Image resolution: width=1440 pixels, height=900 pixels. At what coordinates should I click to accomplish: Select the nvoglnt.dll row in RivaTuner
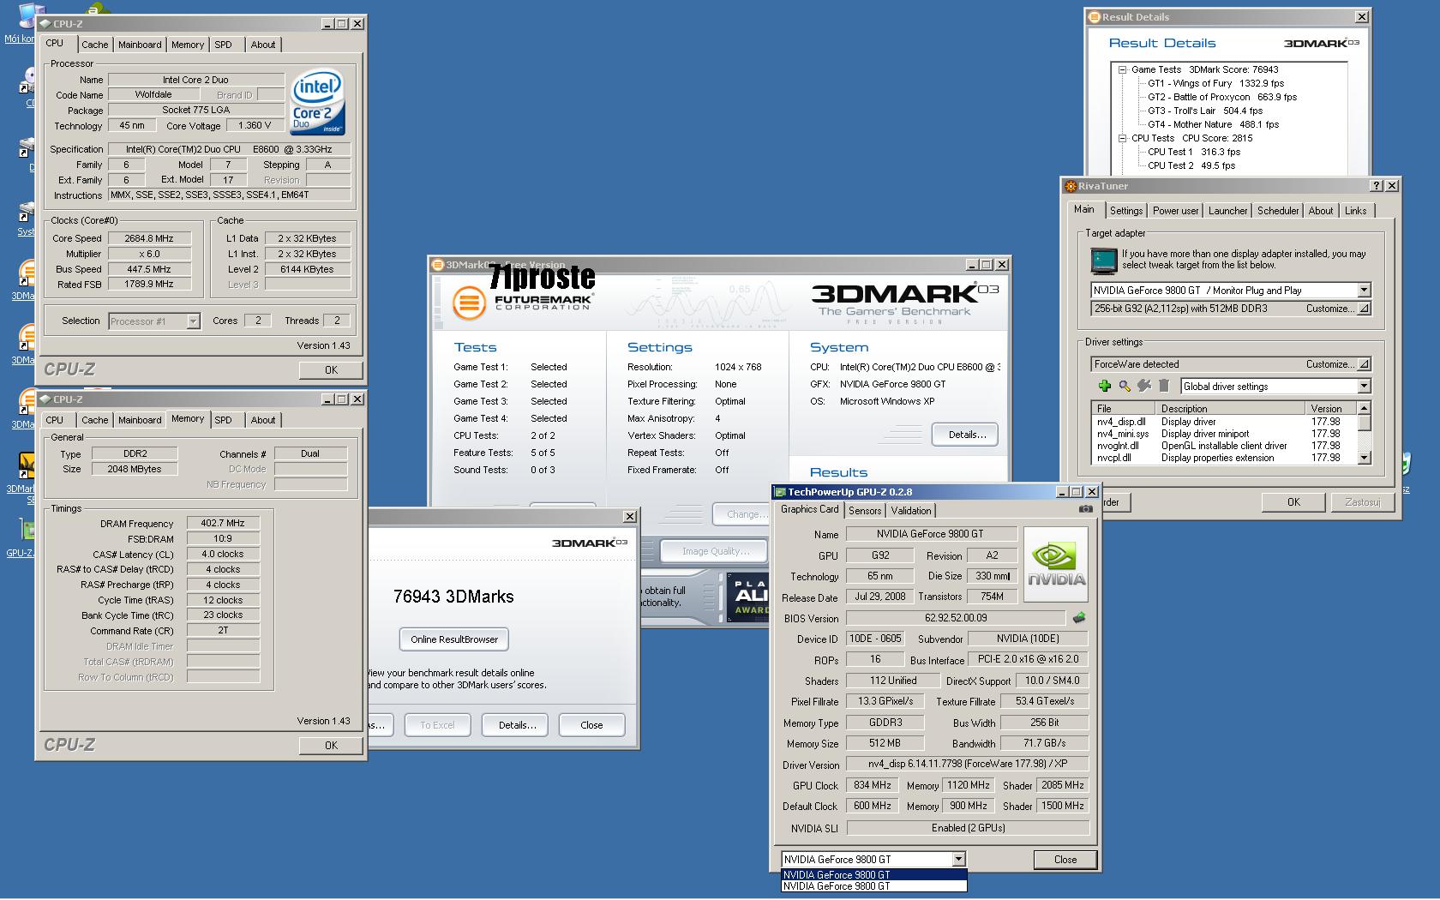1225,446
